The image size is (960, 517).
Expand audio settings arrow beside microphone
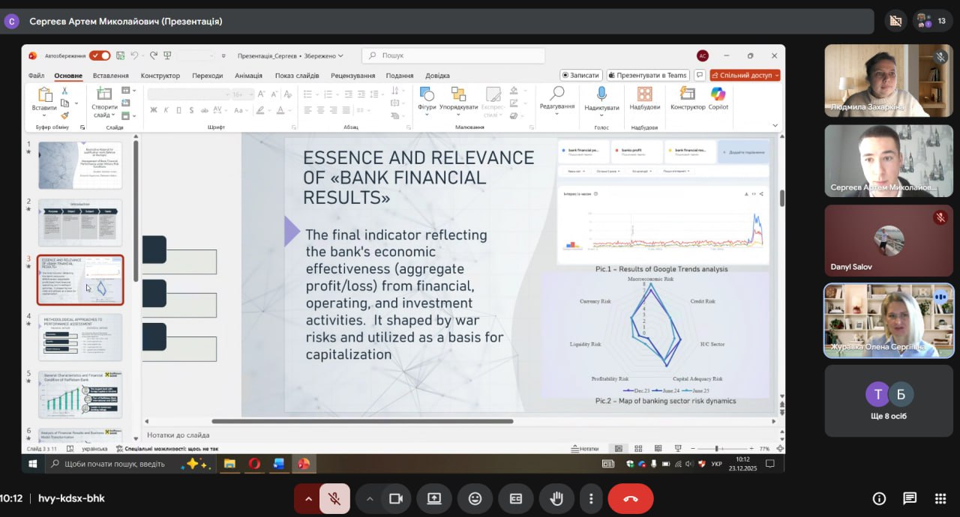[307, 499]
